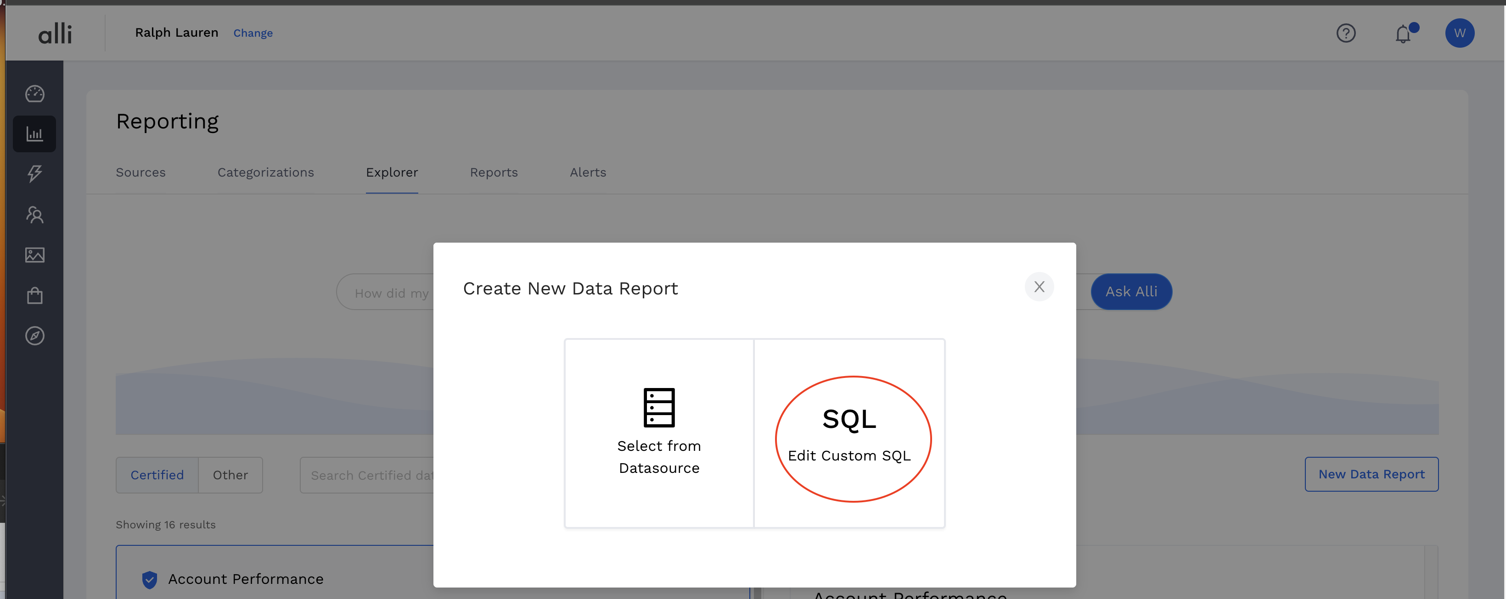
Task: Open the audiences people sidebar icon
Action: (34, 215)
